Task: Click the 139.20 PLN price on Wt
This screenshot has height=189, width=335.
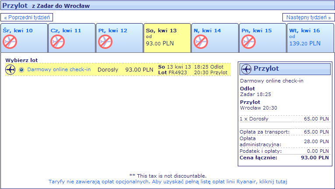Action: [x=305, y=43]
